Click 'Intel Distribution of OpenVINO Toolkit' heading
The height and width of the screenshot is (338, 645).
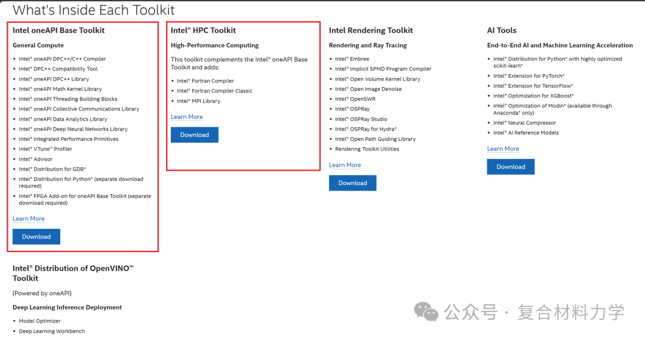pyautogui.click(x=73, y=273)
